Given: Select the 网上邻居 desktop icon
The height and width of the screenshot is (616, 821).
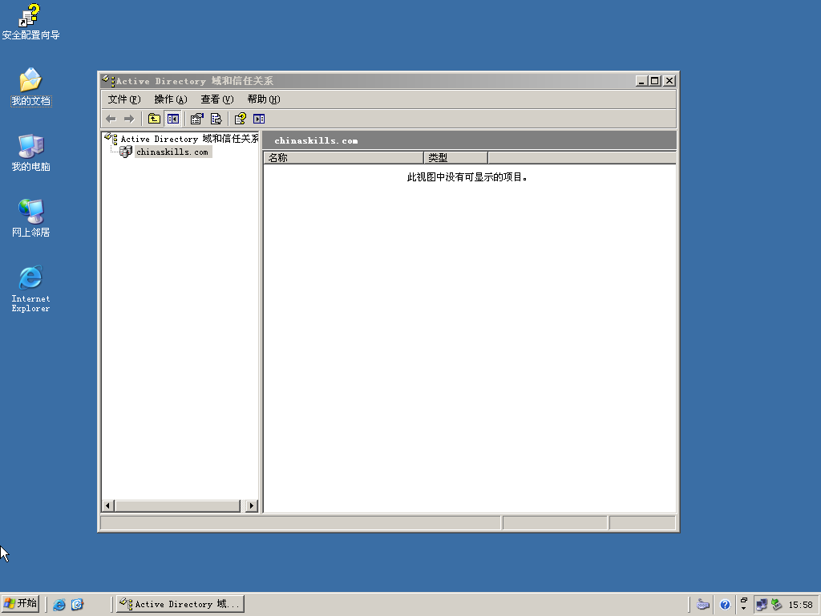Looking at the screenshot, I should click(x=30, y=218).
